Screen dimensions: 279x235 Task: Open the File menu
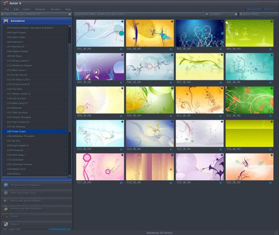pos(7,9)
